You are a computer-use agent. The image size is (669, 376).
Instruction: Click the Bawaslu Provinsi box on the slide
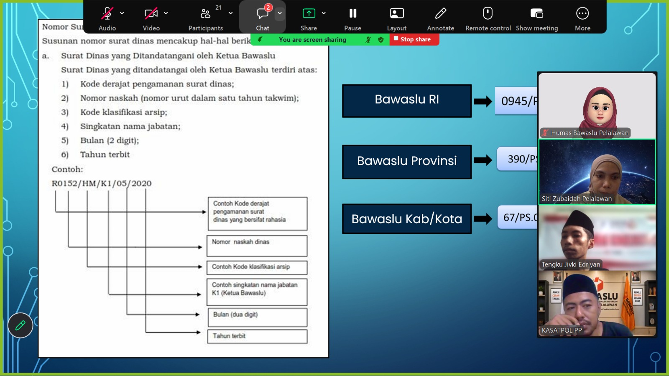[x=407, y=162]
